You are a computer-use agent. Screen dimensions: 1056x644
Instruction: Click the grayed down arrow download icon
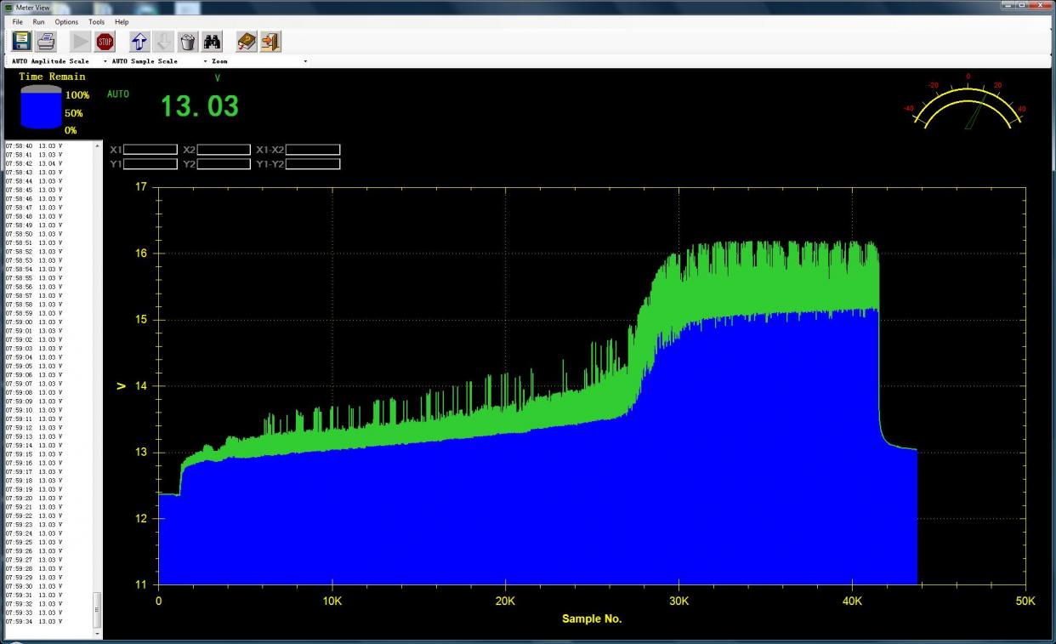[163, 41]
